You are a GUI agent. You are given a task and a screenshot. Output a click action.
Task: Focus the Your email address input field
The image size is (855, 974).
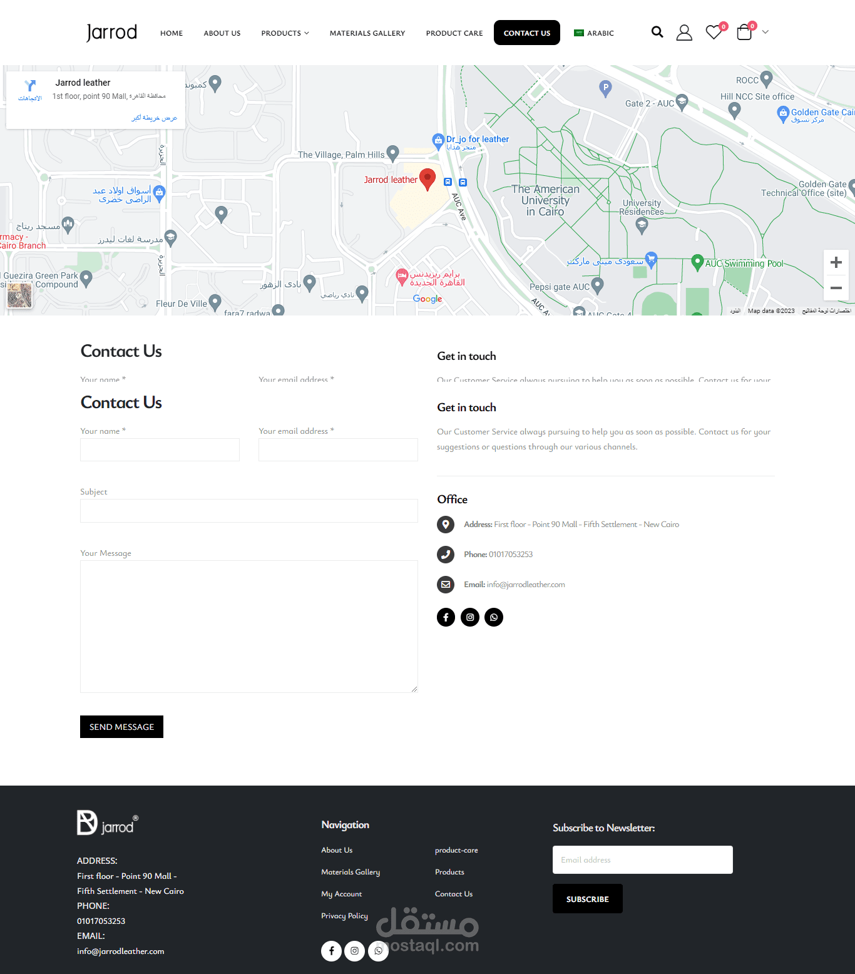point(338,449)
